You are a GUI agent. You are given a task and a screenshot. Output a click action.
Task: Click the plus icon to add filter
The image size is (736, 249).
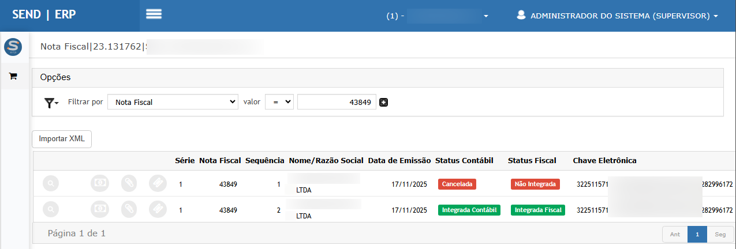tap(383, 103)
